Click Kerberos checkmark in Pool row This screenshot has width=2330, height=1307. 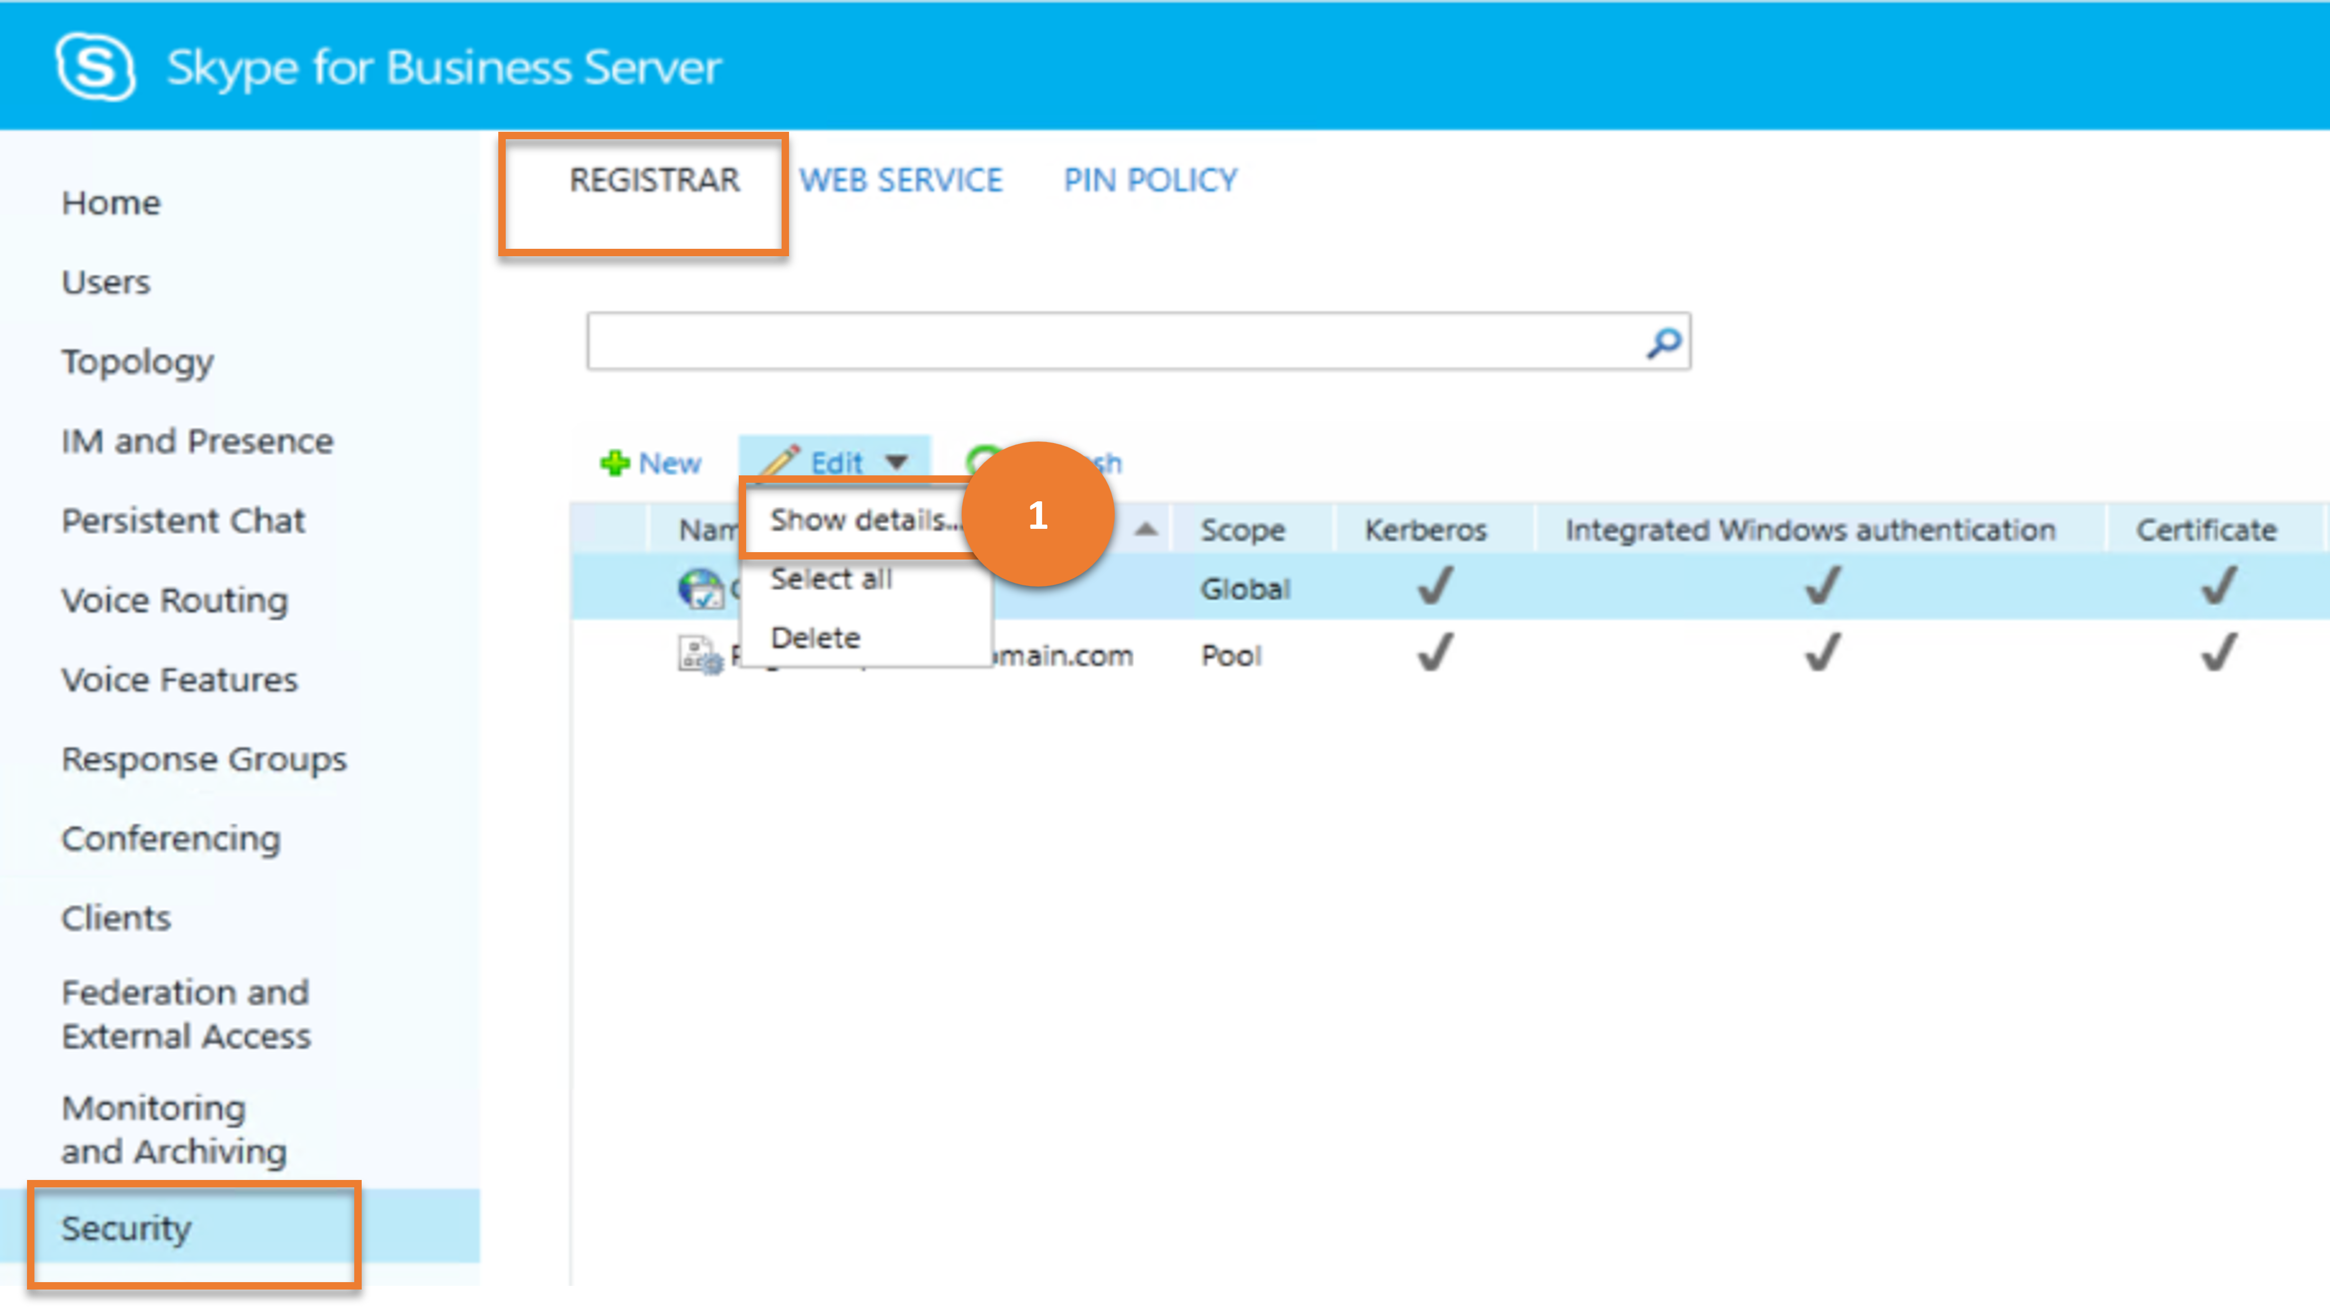coord(1436,651)
